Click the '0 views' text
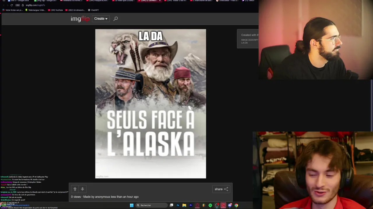373x209 pixels. pyautogui.click(x=76, y=197)
